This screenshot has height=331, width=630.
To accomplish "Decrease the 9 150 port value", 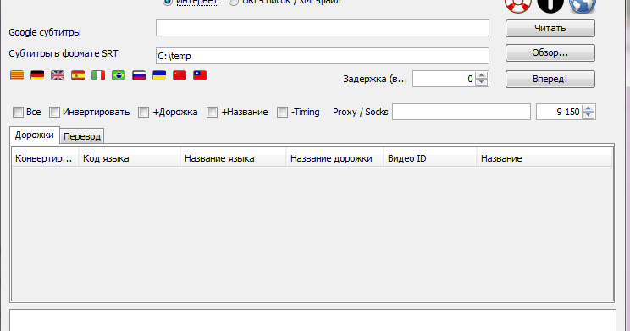I will click(x=589, y=115).
